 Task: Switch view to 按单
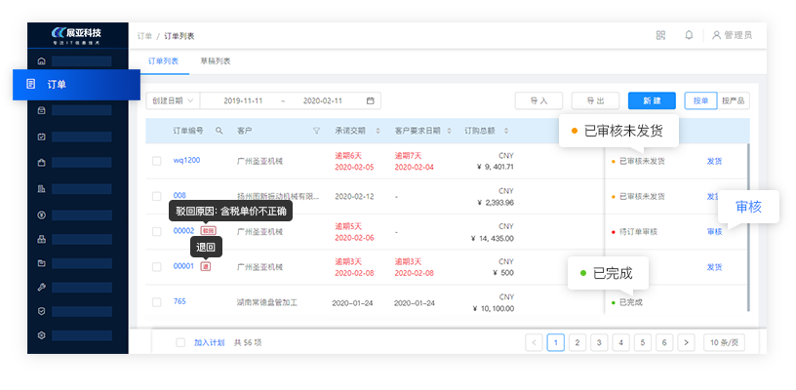pyautogui.click(x=700, y=100)
